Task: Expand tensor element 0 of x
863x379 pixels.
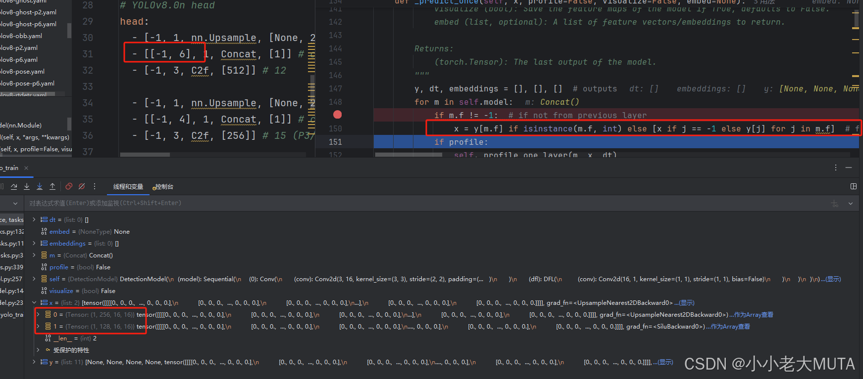Action: [x=38, y=314]
